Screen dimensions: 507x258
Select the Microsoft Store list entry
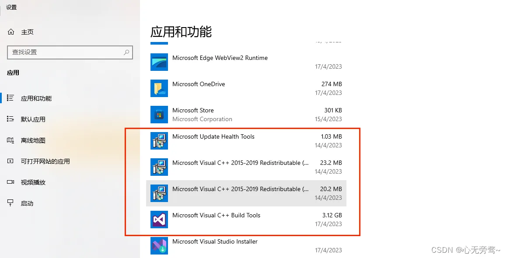point(246,115)
